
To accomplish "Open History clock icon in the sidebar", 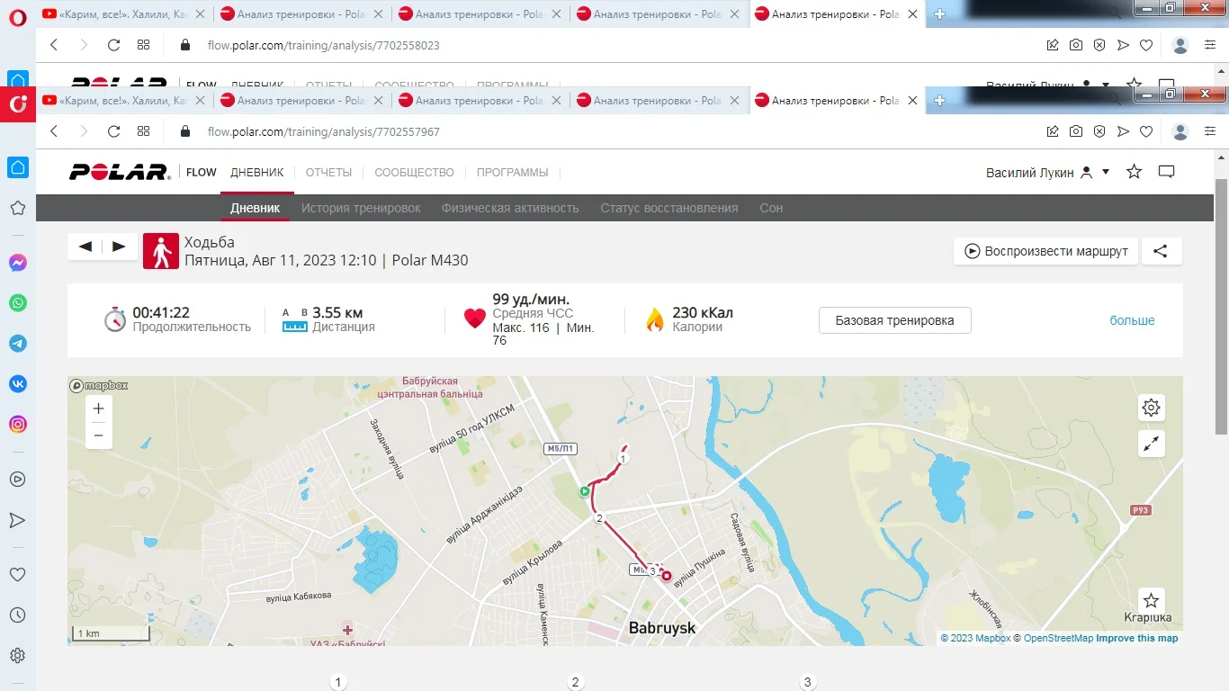I will (18, 615).
